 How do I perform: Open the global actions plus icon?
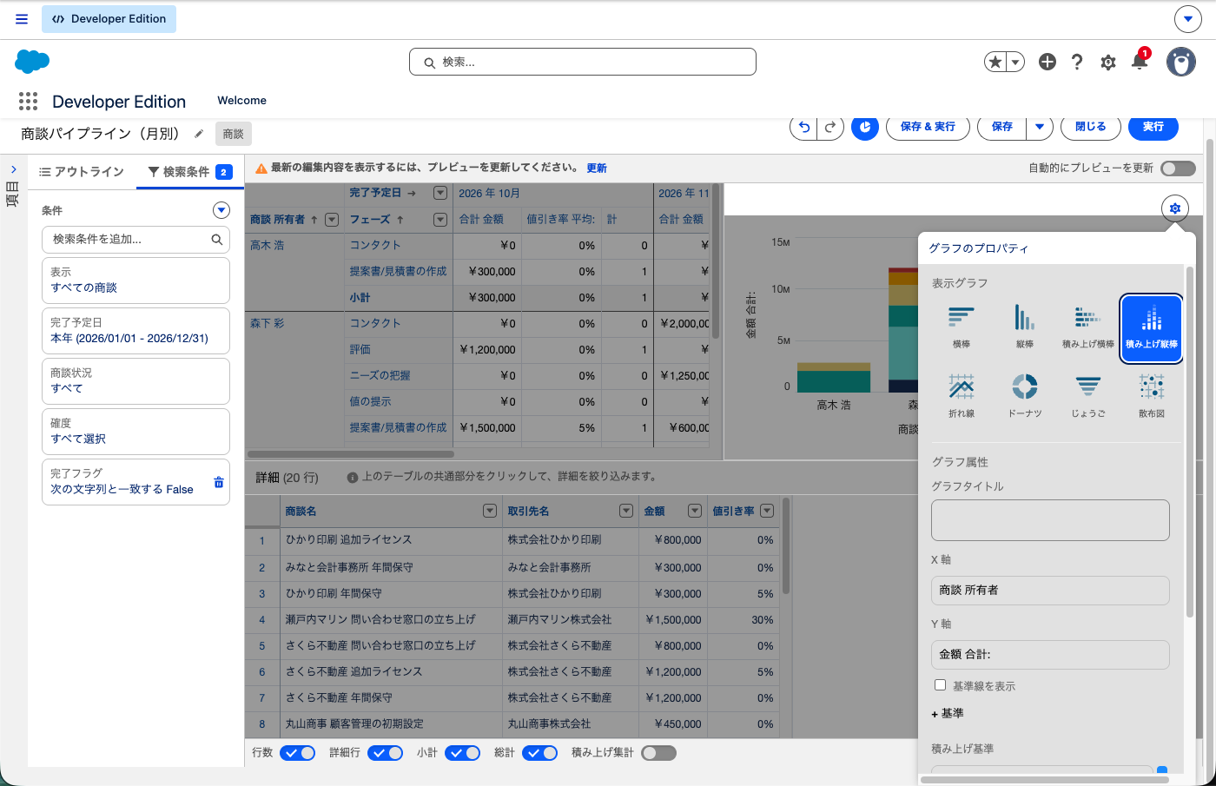1047,62
